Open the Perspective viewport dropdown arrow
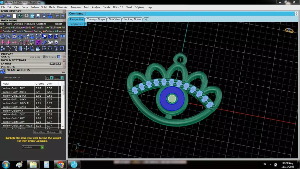Viewport: 300px width, 169px height. pyautogui.click(x=85, y=24)
